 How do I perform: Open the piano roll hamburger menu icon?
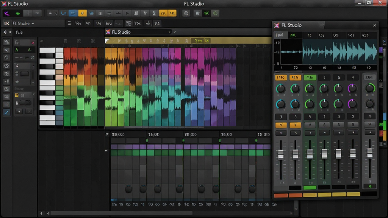[x=42, y=41]
